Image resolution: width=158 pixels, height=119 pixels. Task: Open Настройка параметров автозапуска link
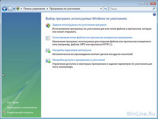click(72, 50)
